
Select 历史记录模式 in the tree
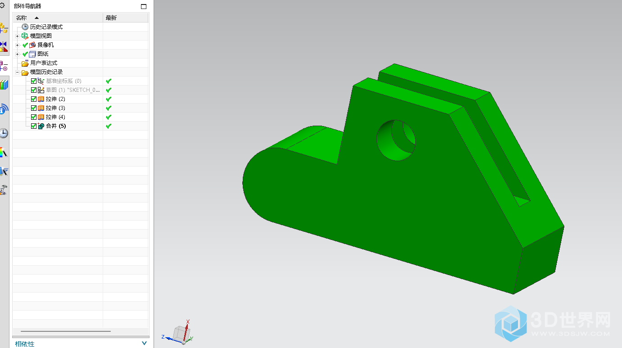click(46, 27)
